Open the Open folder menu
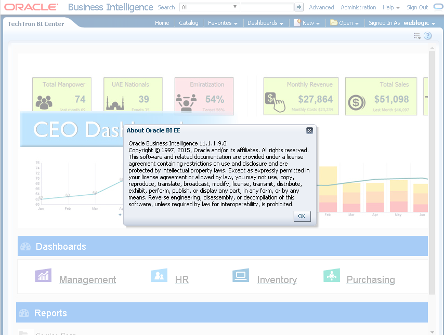 pyautogui.click(x=345, y=23)
